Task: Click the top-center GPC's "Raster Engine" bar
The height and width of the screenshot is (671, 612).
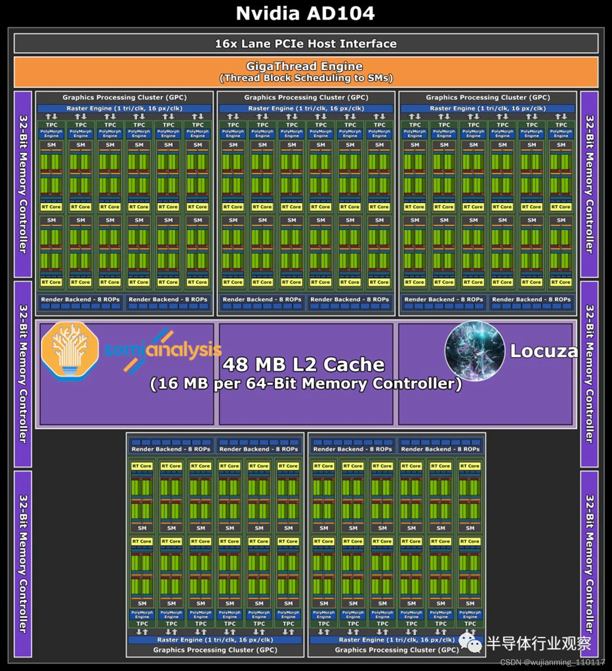Action: pyautogui.click(x=306, y=108)
